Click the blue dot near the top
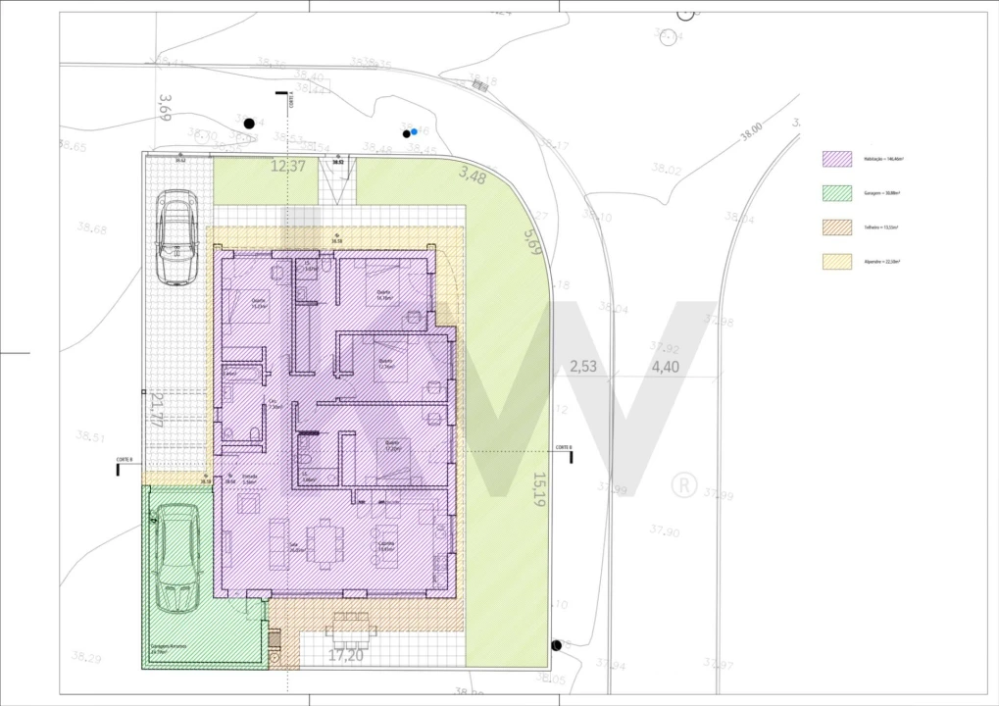Screen dimensions: 999x706 [414, 131]
